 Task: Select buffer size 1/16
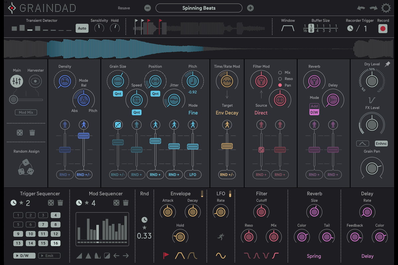[x=305, y=28]
